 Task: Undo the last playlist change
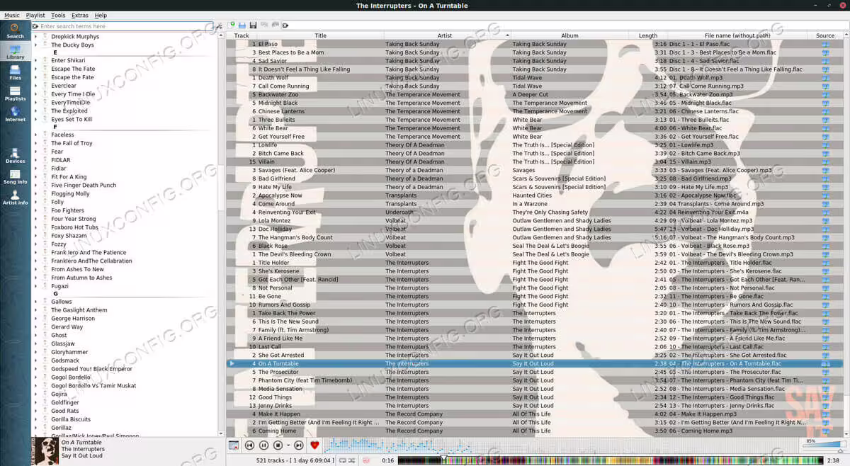coord(263,25)
